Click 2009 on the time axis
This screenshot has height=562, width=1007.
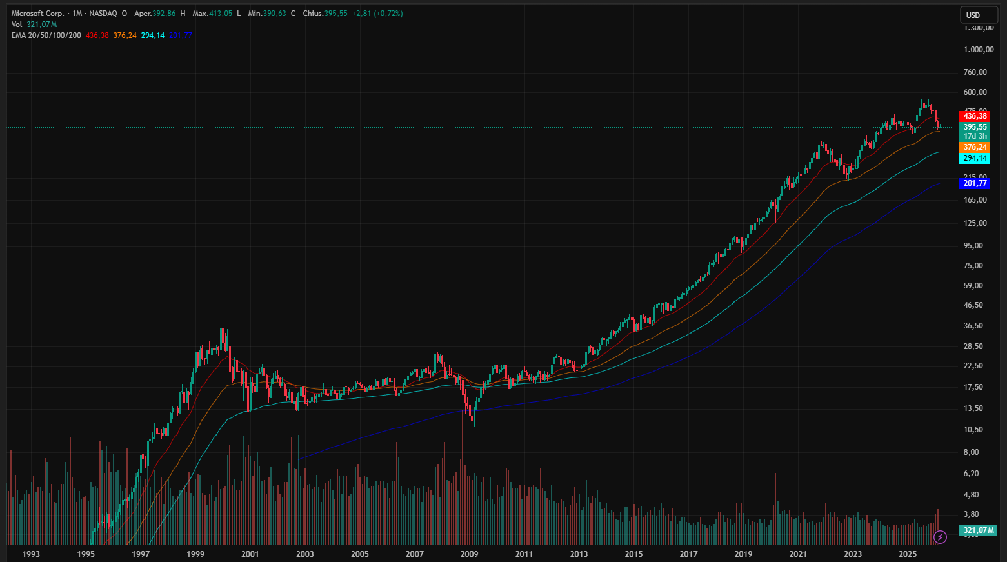(x=470, y=554)
